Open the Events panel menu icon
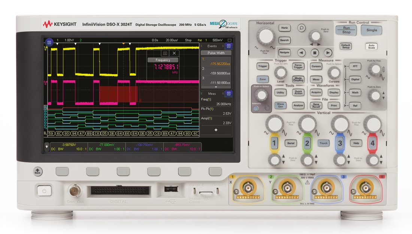The width and height of the screenshot is (412, 234). pyautogui.click(x=228, y=46)
